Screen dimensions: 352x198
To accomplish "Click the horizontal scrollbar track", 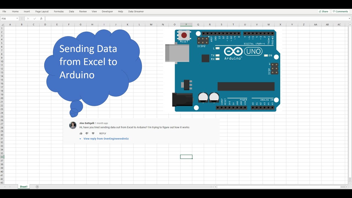I will pyautogui.click(x=281, y=187).
